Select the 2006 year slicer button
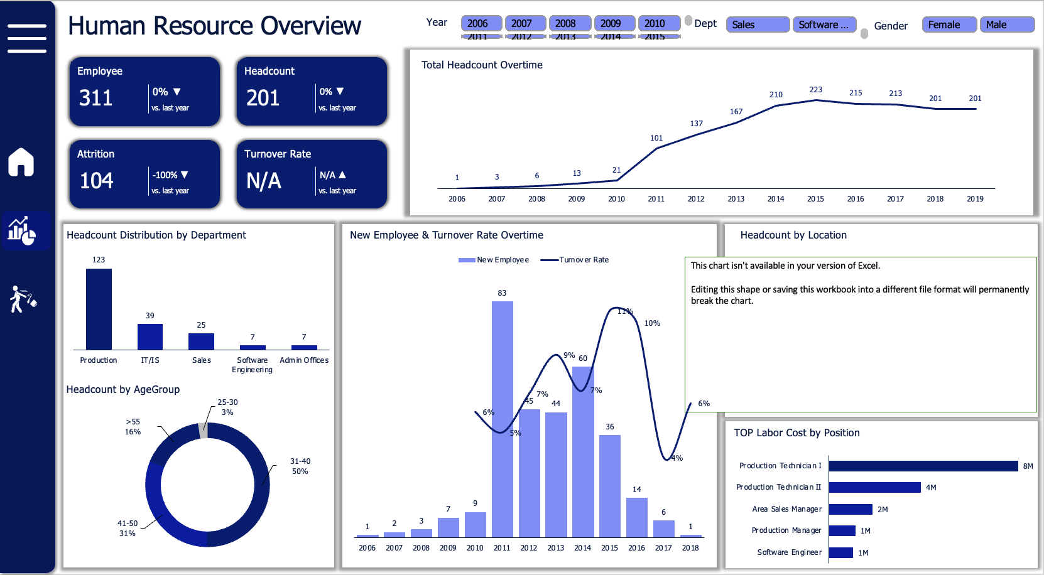Image resolution: width=1044 pixels, height=575 pixels. pos(481,23)
